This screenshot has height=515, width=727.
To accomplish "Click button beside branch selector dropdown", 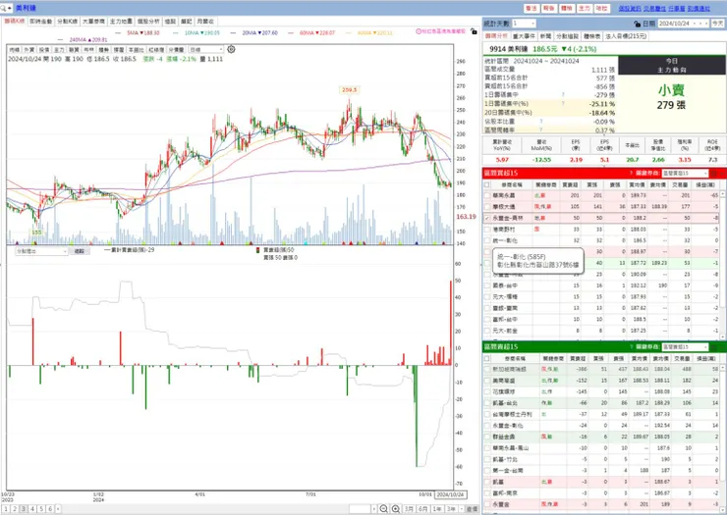I will [x=80, y=251].
